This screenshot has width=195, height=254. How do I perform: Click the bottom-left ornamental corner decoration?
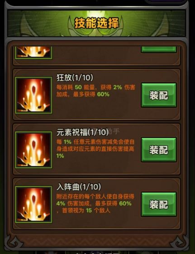pos(15,242)
